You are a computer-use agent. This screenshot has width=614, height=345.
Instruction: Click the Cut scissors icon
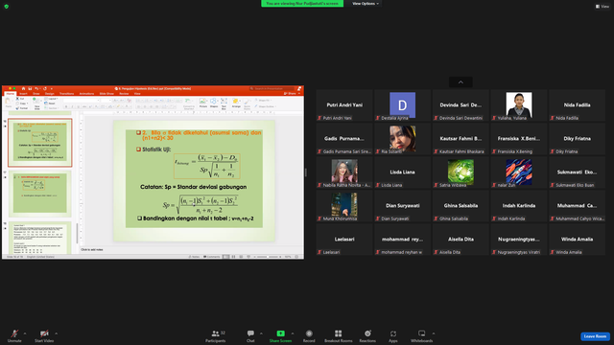18,99
